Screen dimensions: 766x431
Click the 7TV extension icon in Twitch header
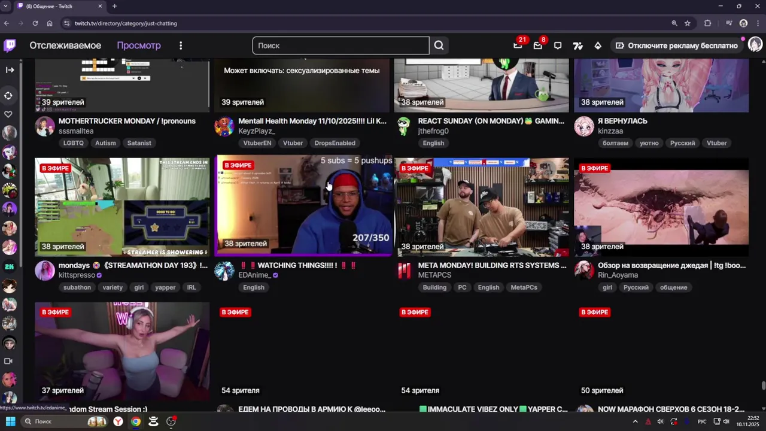(x=577, y=45)
